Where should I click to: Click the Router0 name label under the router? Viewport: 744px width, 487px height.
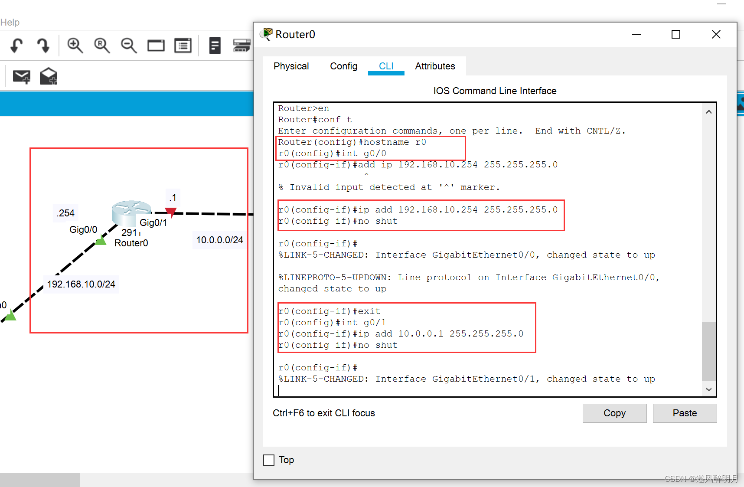click(x=131, y=243)
